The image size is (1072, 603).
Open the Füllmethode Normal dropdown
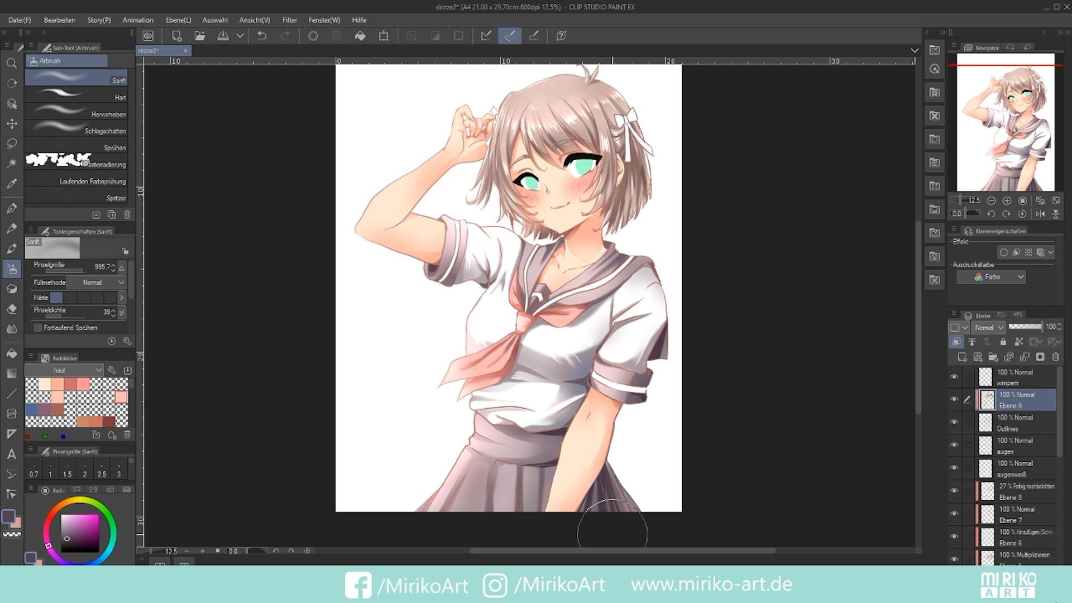tap(96, 283)
